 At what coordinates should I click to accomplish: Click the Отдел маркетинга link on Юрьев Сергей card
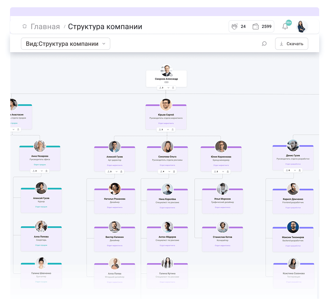166,123
